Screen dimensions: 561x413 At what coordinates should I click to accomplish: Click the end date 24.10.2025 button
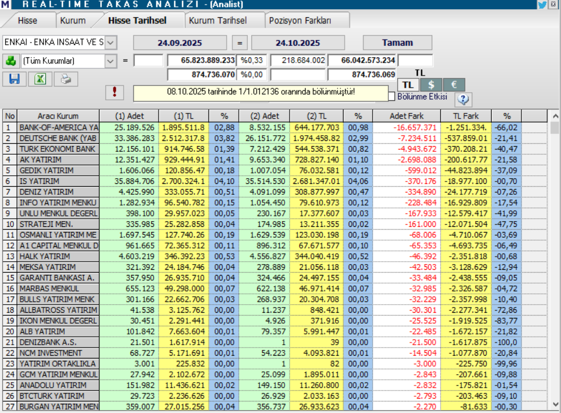point(298,43)
